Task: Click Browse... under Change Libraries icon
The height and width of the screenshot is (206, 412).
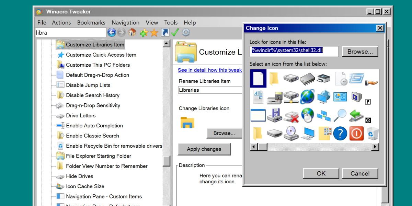Action: click(x=224, y=133)
